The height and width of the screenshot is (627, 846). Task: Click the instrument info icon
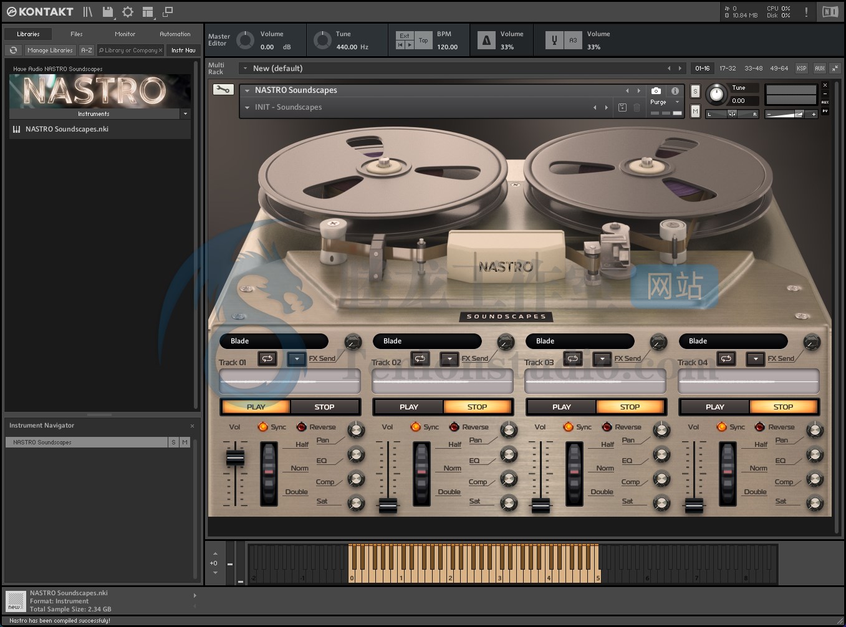pyautogui.click(x=675, y=91)
